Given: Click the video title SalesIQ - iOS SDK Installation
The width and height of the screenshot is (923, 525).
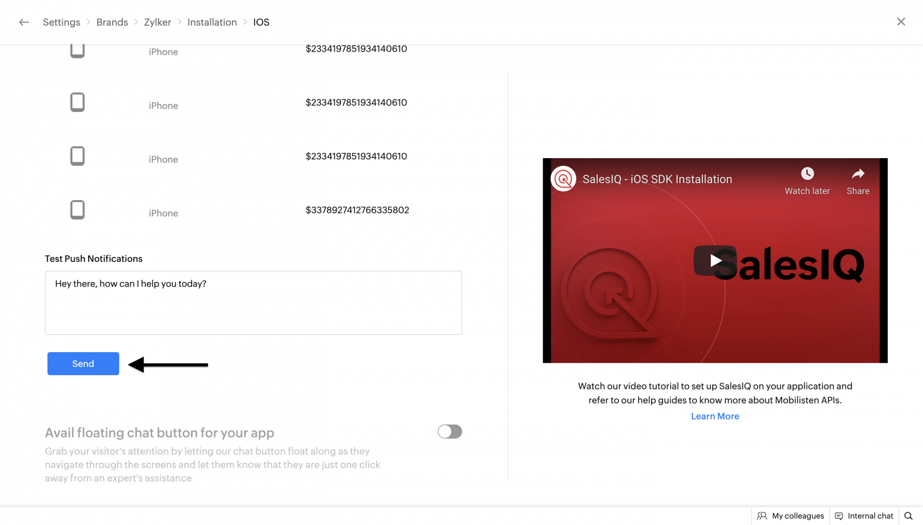Looking at the screenshot, I should (657, 179).
